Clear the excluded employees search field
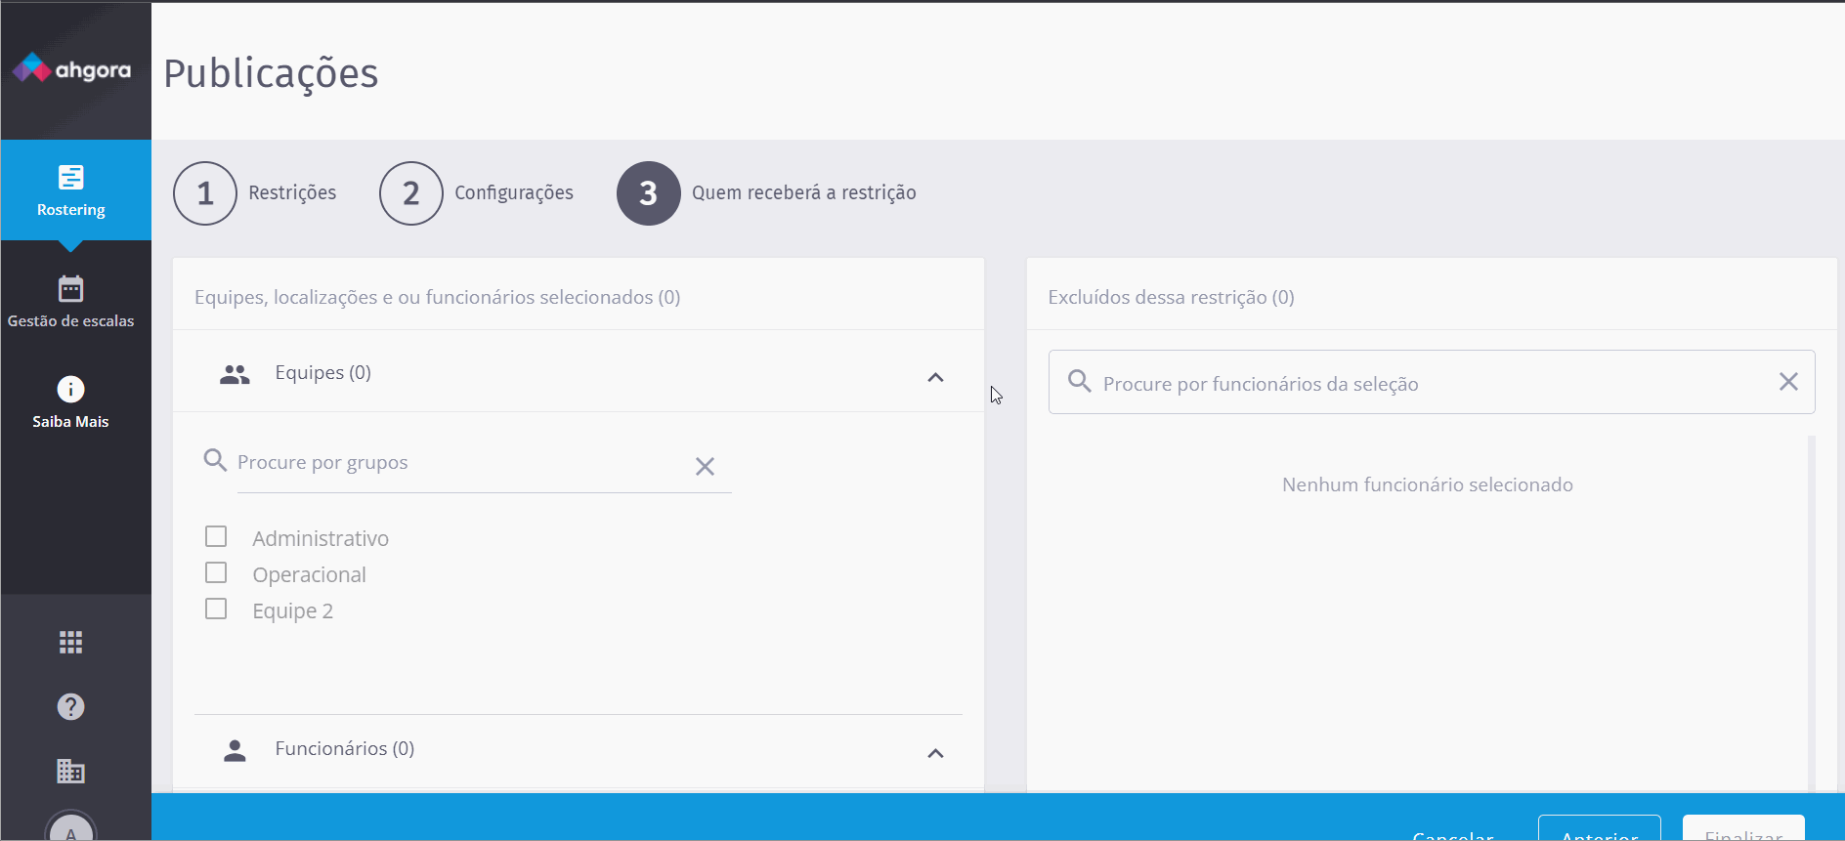 [x=1788, y=382]
